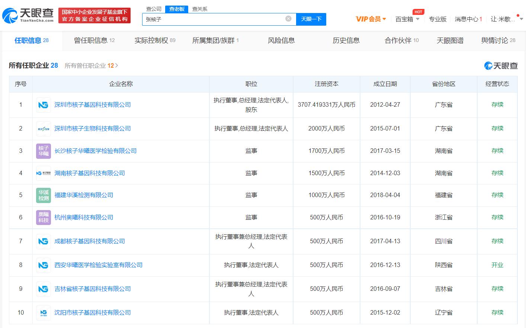Open the VIP会员 dropdown

371,19
